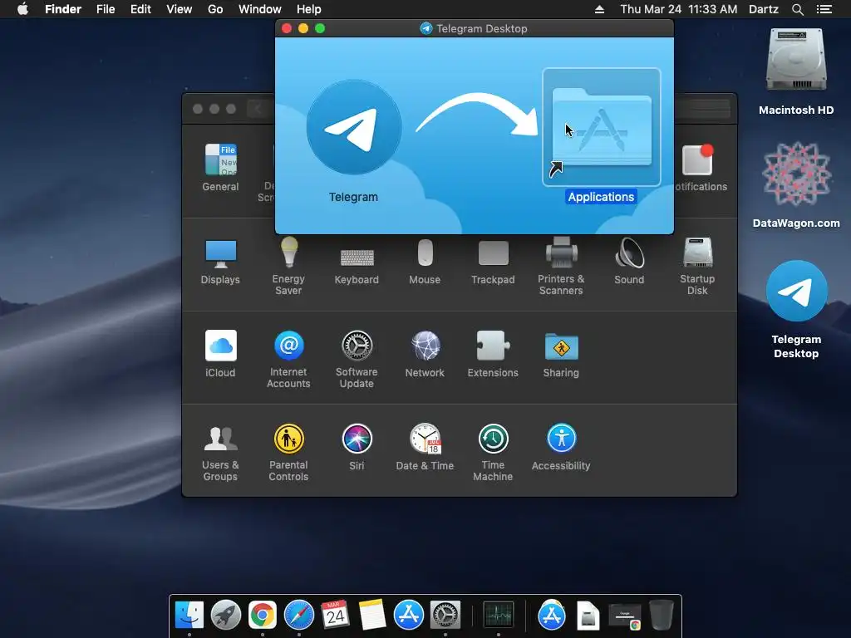Open Extensions preferences

point(493,354)
